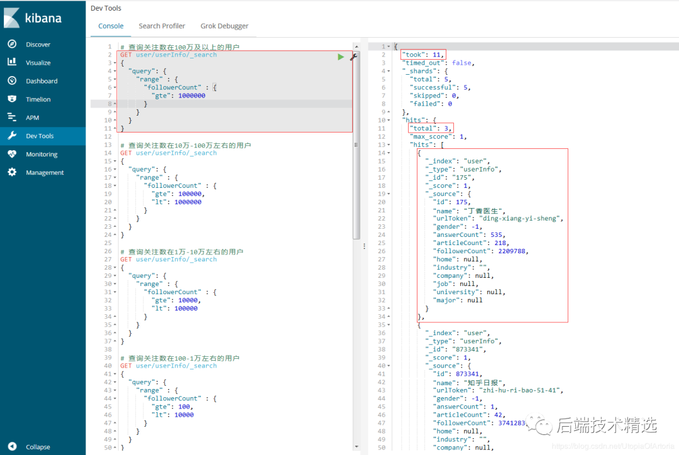Run the request with green play button

pyautogui.click(x=341, y=57)
